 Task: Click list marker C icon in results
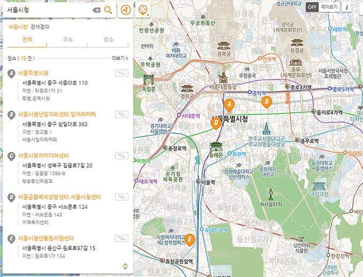click(x=11, y=157)
